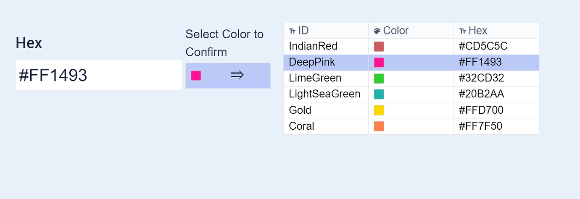The width and height of the screenshot is (580, 199).
Task: Pick the LimeGreen color swatch
Action: pos(379,79)
